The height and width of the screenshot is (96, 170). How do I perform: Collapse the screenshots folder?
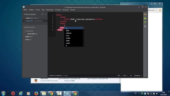(29, 31)
